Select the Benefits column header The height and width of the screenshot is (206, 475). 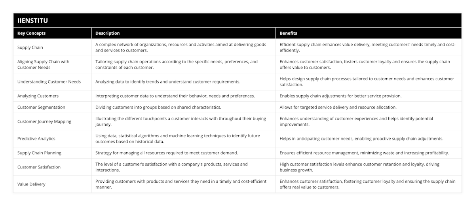point(288,33)
